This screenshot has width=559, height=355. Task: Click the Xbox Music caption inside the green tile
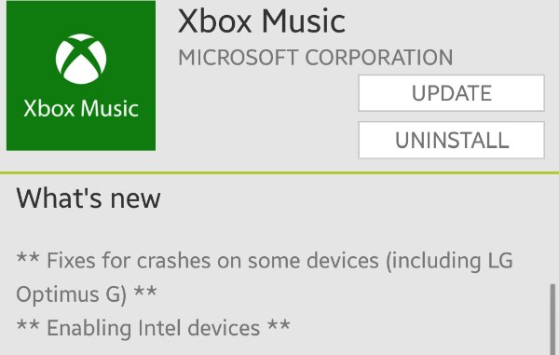coord(81,108)
